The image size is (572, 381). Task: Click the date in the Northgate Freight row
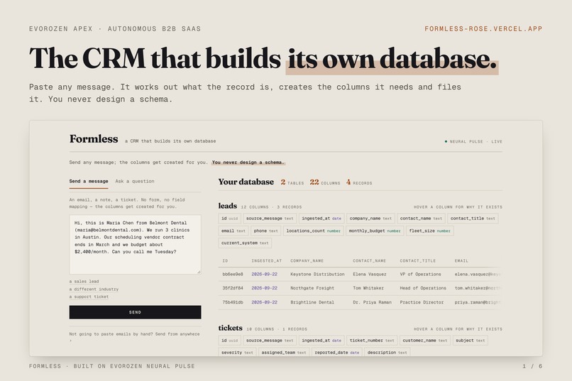[264, 288]
